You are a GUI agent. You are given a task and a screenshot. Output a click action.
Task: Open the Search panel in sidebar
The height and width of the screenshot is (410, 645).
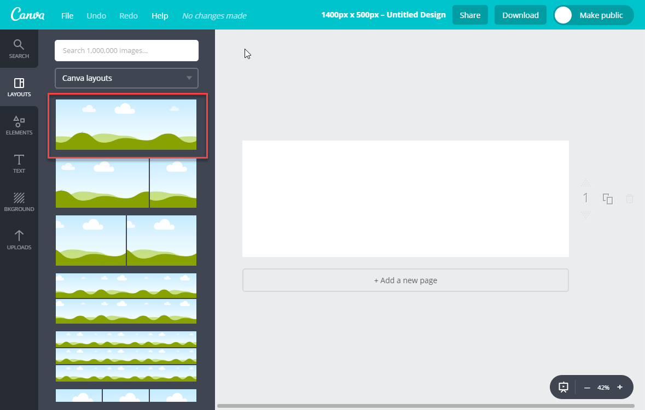pyautogui.click(x=19, y=49)
